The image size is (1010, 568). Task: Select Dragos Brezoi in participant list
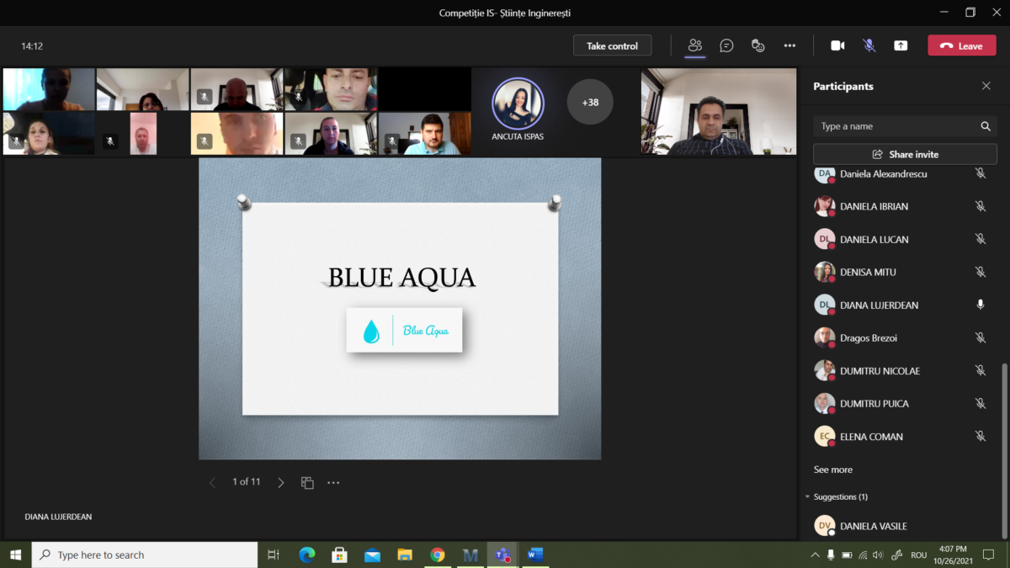868,338
